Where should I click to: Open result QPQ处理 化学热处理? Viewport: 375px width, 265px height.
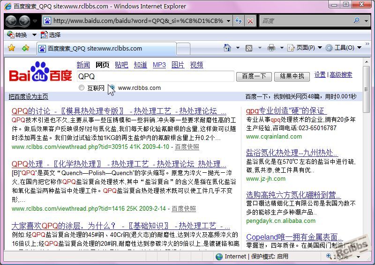119,164
